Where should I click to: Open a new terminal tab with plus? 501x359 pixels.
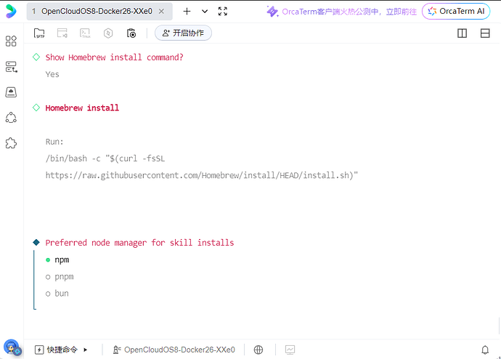pyautogui.click(x=187, y=12)
